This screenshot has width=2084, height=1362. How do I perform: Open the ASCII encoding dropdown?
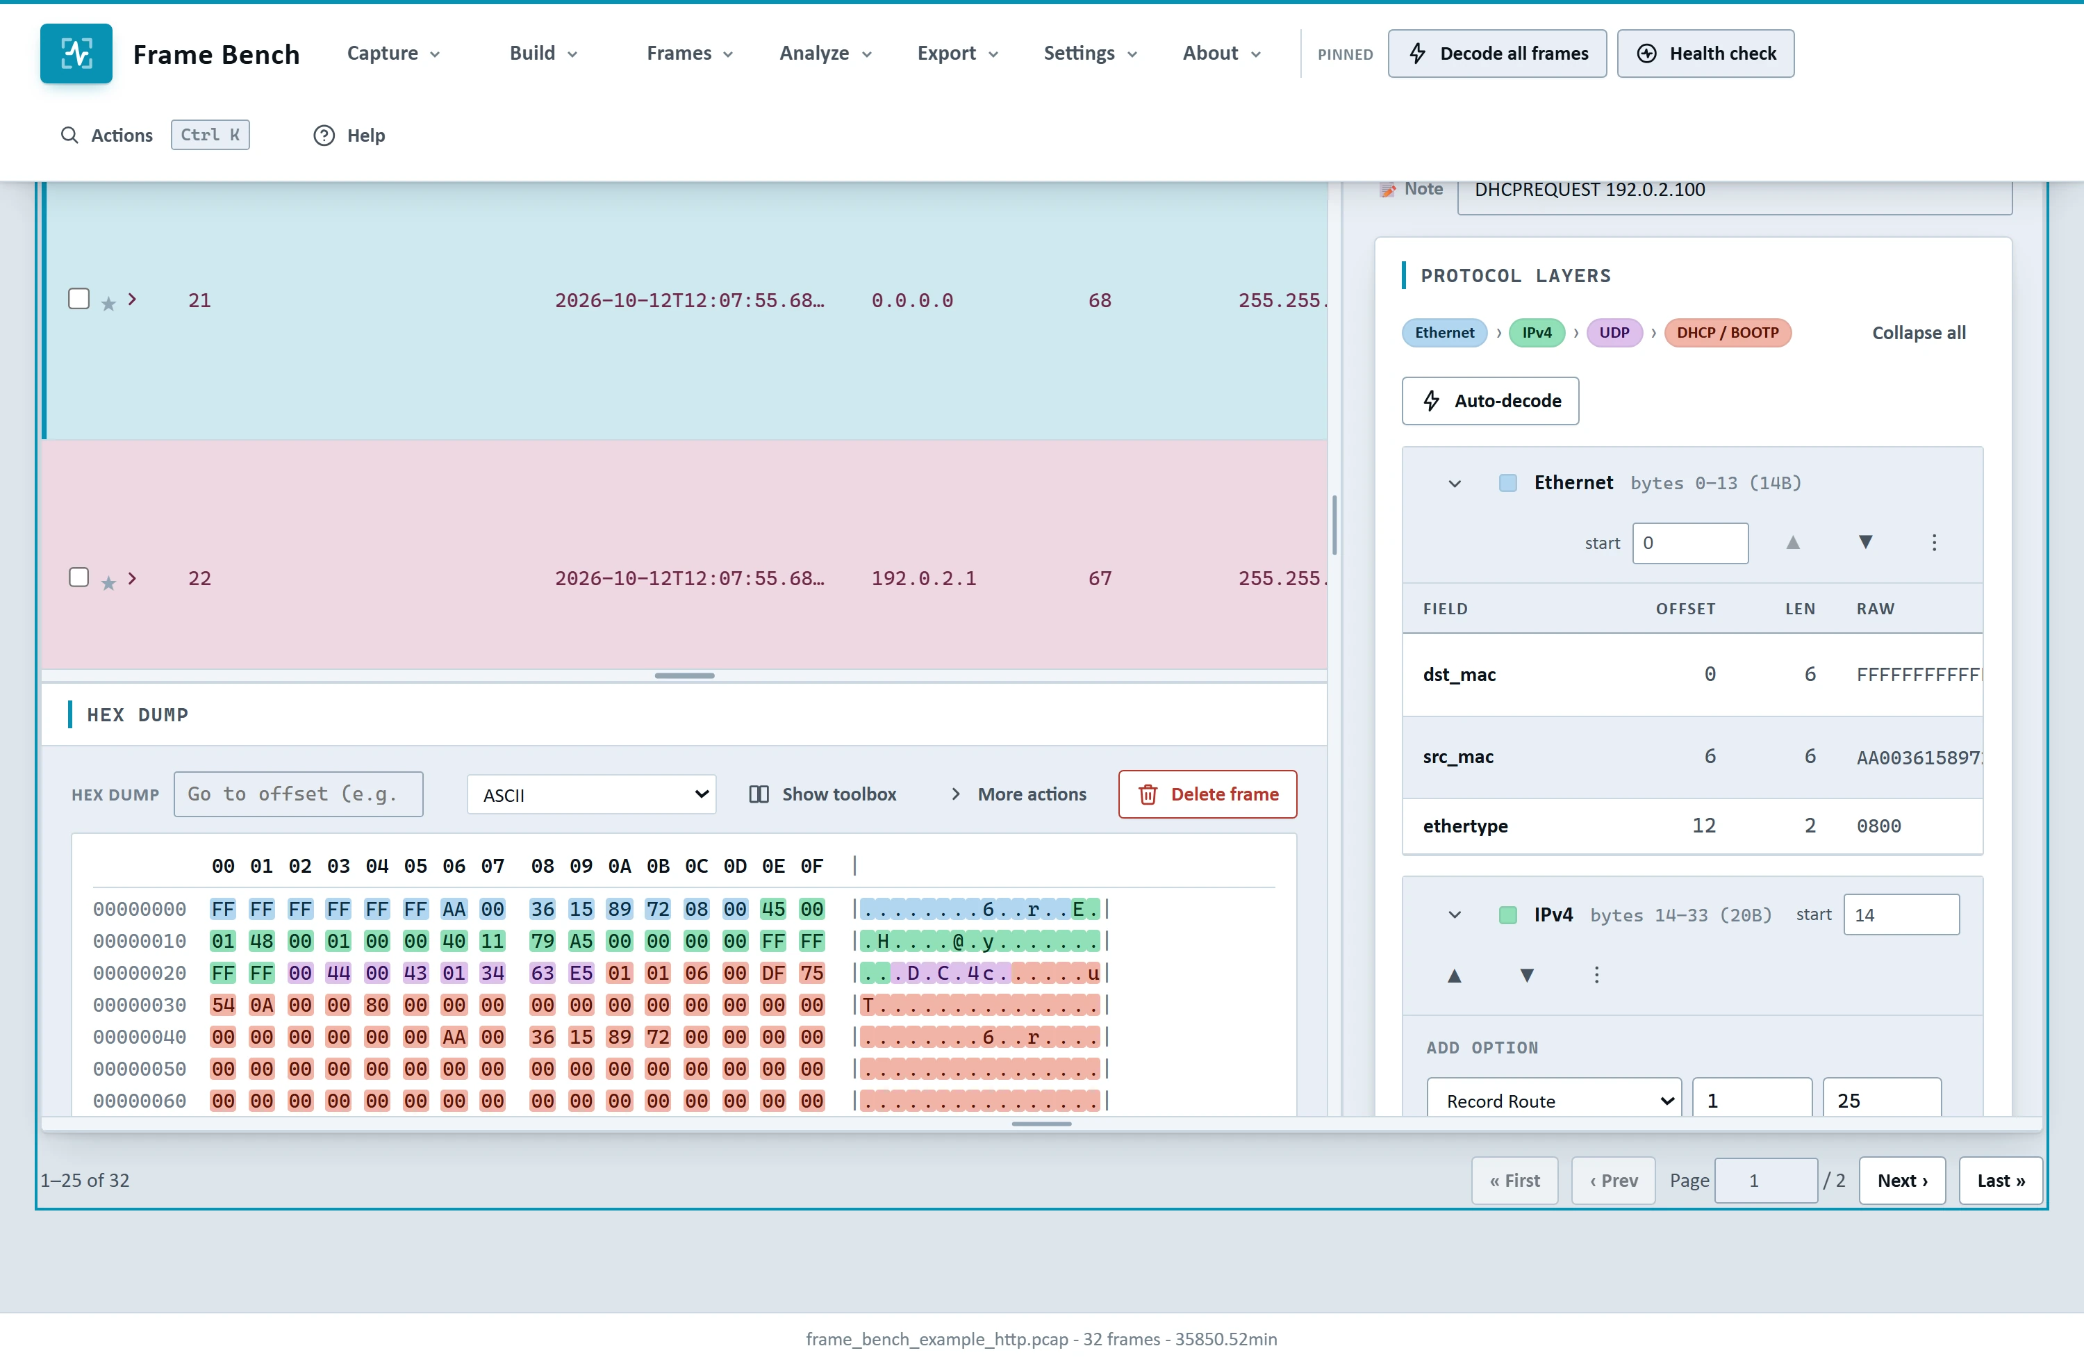click(591, 794)
